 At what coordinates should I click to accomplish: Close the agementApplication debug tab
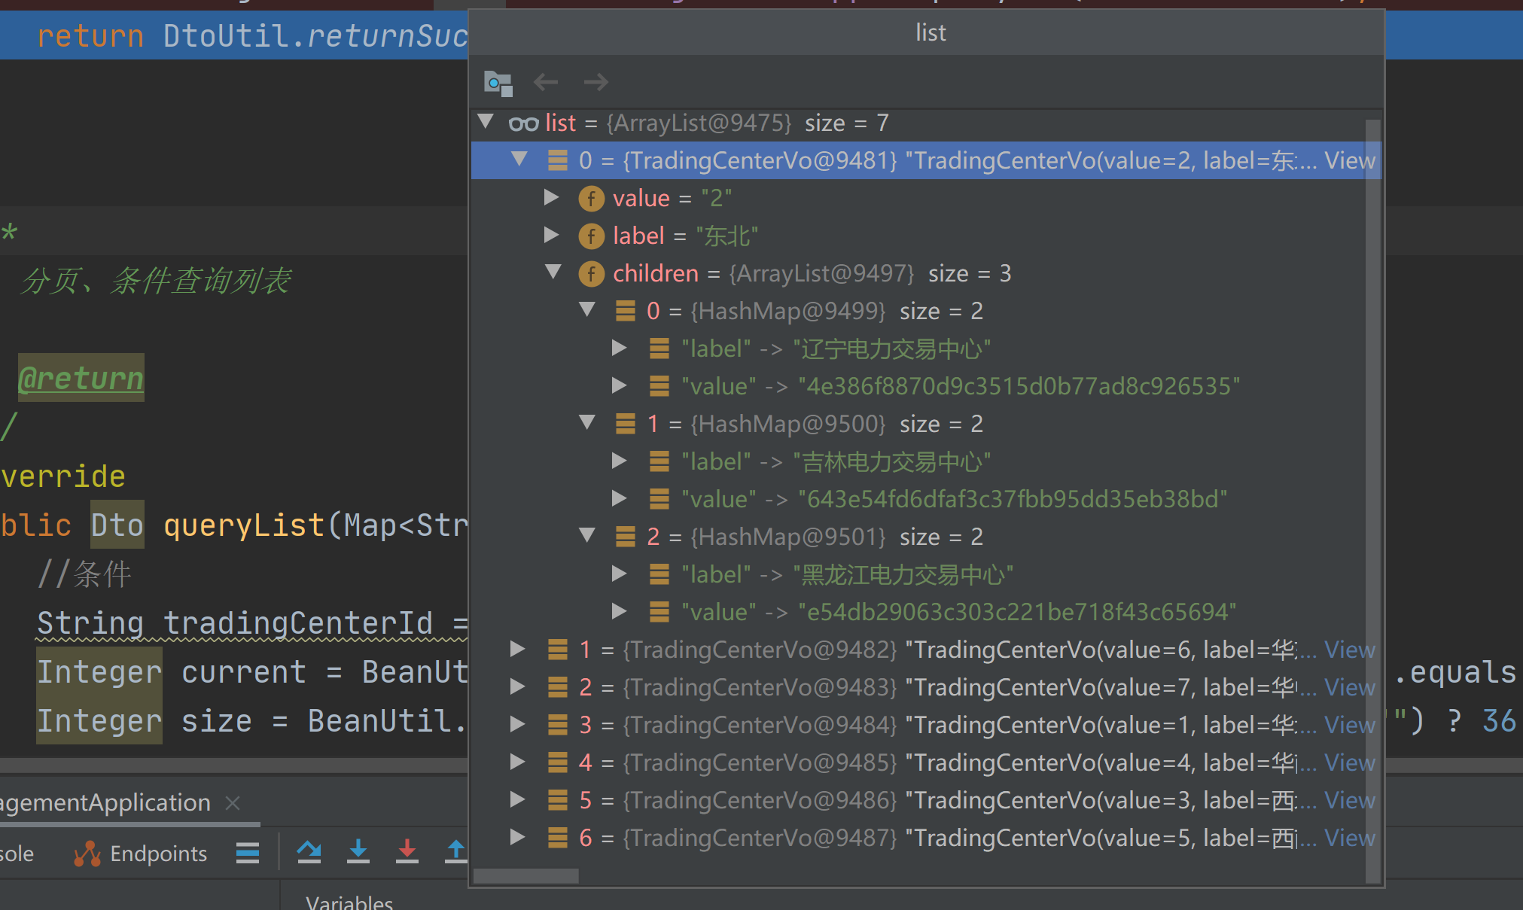click(233, 803)
